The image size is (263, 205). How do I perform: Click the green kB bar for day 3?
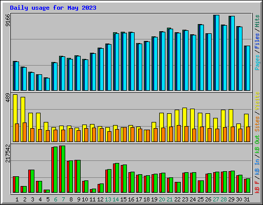pyautogui.click(x=32, y=181)
